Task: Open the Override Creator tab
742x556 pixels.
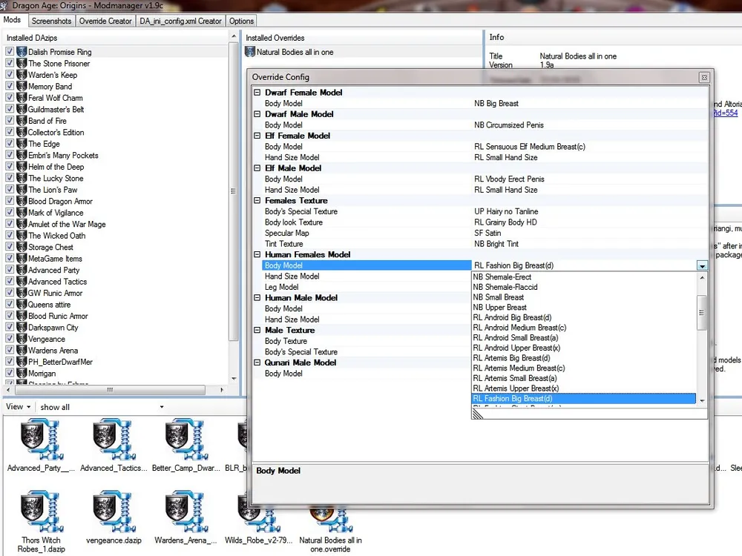Action: (105, 21)
